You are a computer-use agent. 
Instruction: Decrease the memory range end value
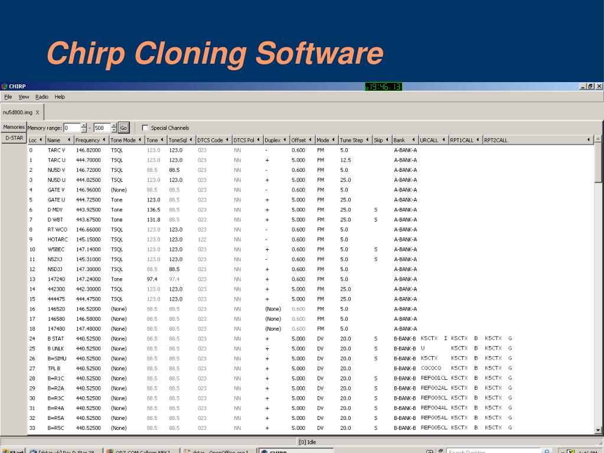pos(113,130)
